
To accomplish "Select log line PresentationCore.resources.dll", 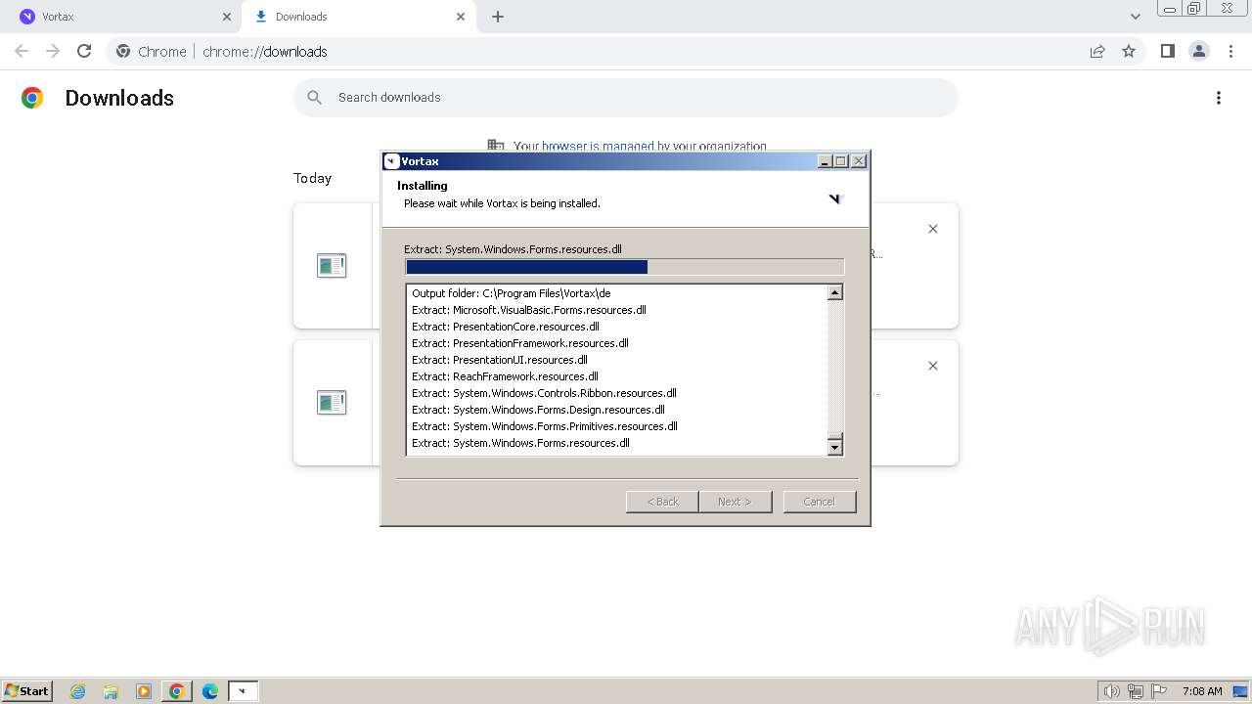I will [506, 327].
